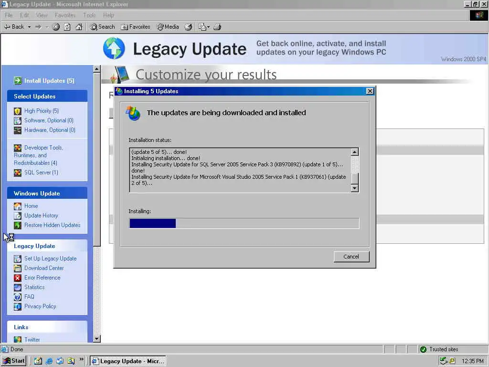Click installation status scroll up arrow
489x367 pixels.
tap(355, 152)
